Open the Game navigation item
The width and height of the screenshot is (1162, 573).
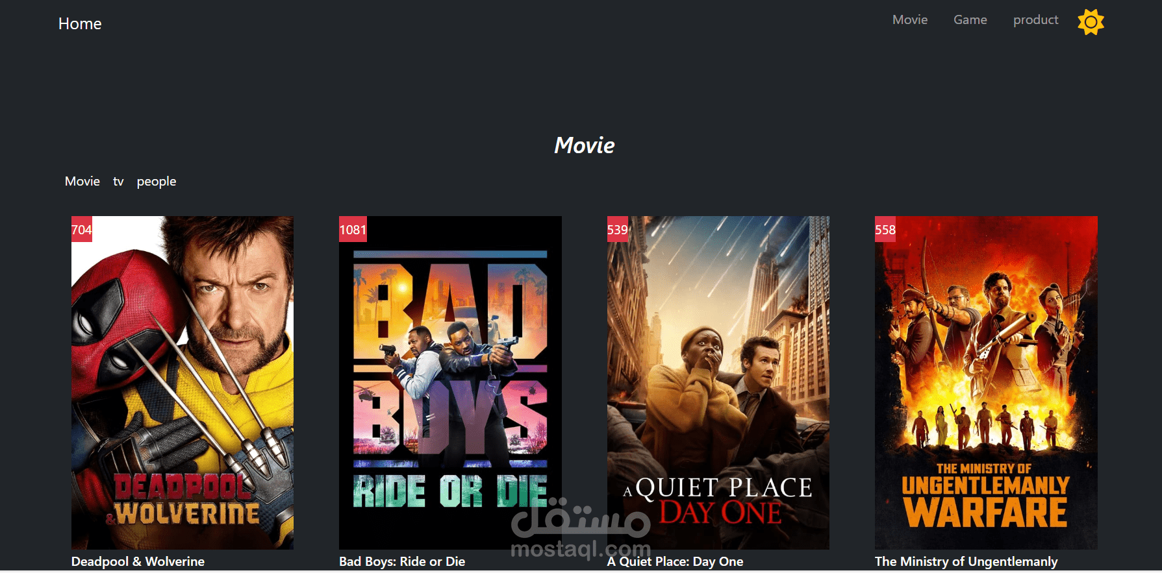pos(970,19)
